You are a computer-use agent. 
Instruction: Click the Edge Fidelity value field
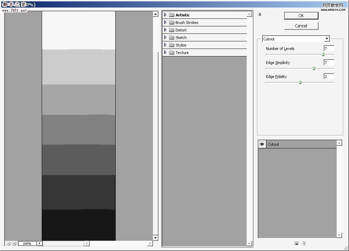click(328, 76)
